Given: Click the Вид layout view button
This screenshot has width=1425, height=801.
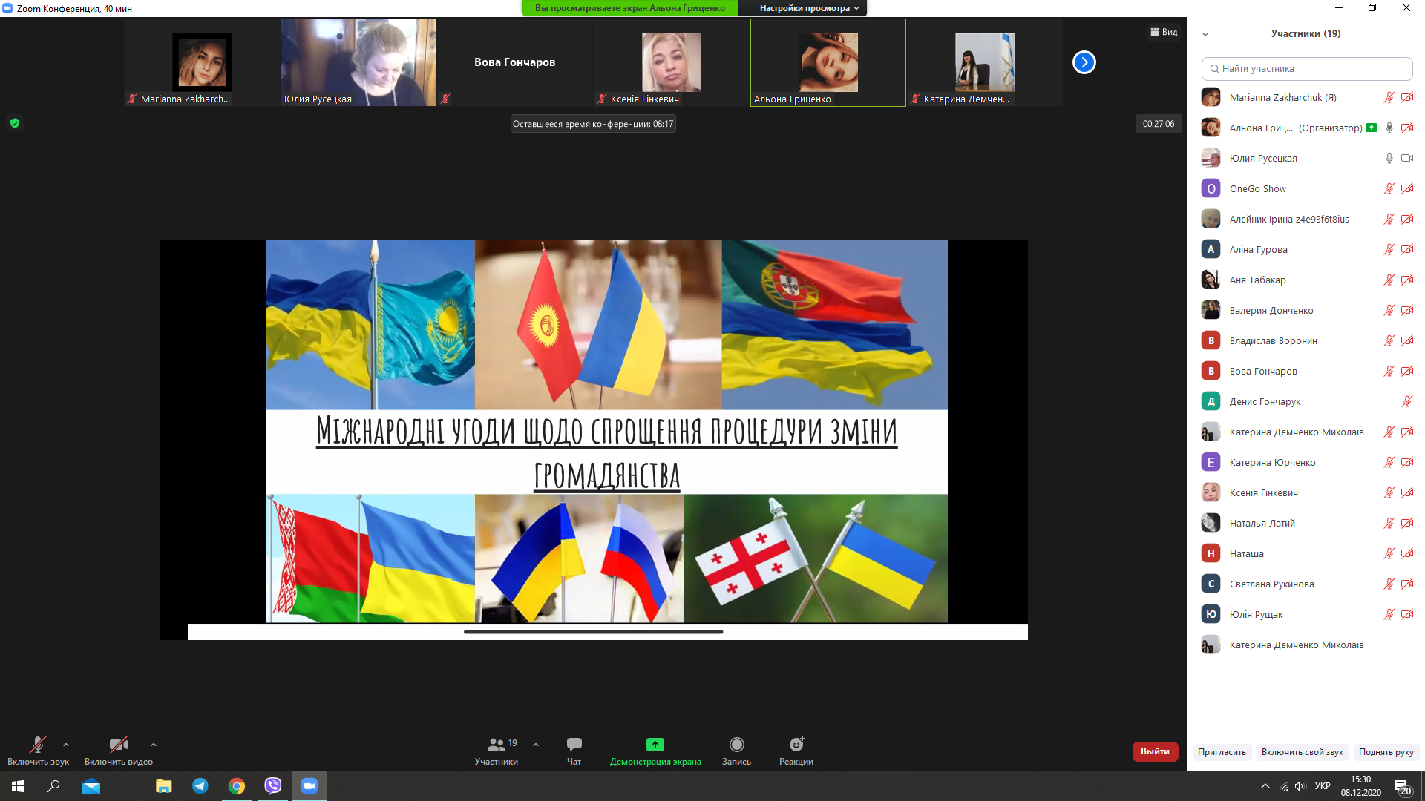Looking at the screenshot, I should pos(1164,32).
